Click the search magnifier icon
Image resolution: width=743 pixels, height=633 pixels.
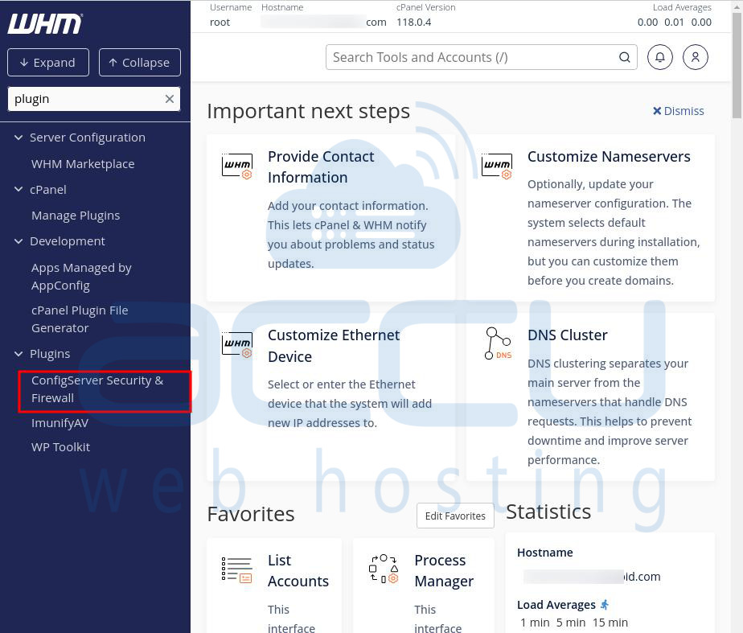625,57
